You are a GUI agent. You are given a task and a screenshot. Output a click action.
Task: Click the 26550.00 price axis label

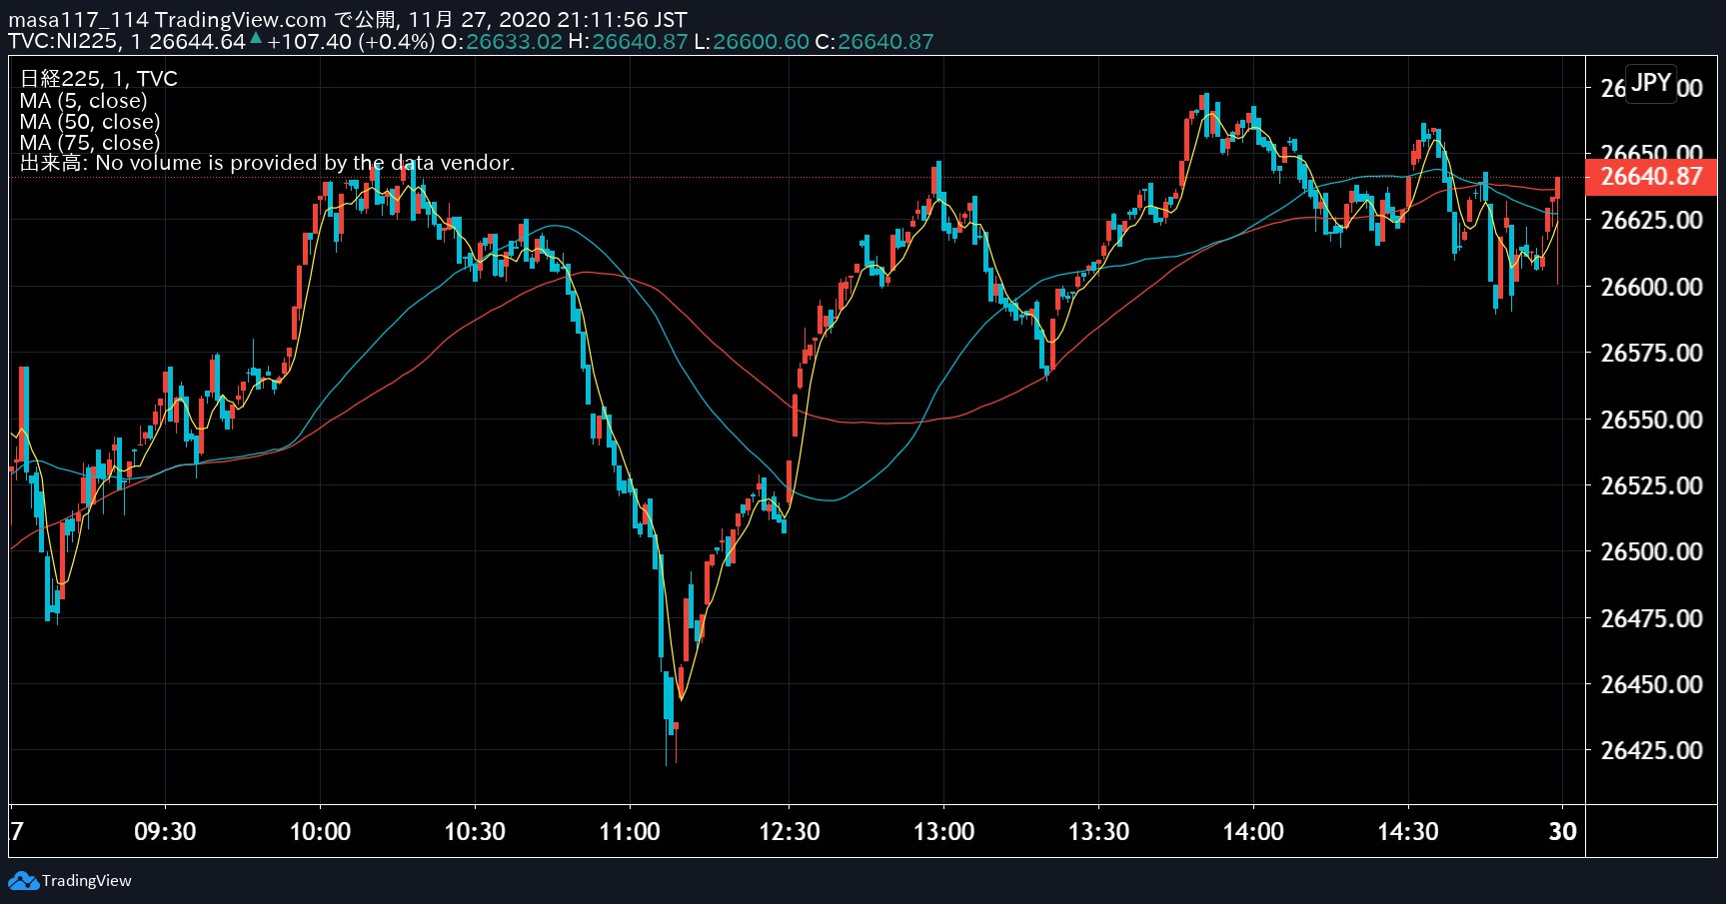click(1651, 420)
